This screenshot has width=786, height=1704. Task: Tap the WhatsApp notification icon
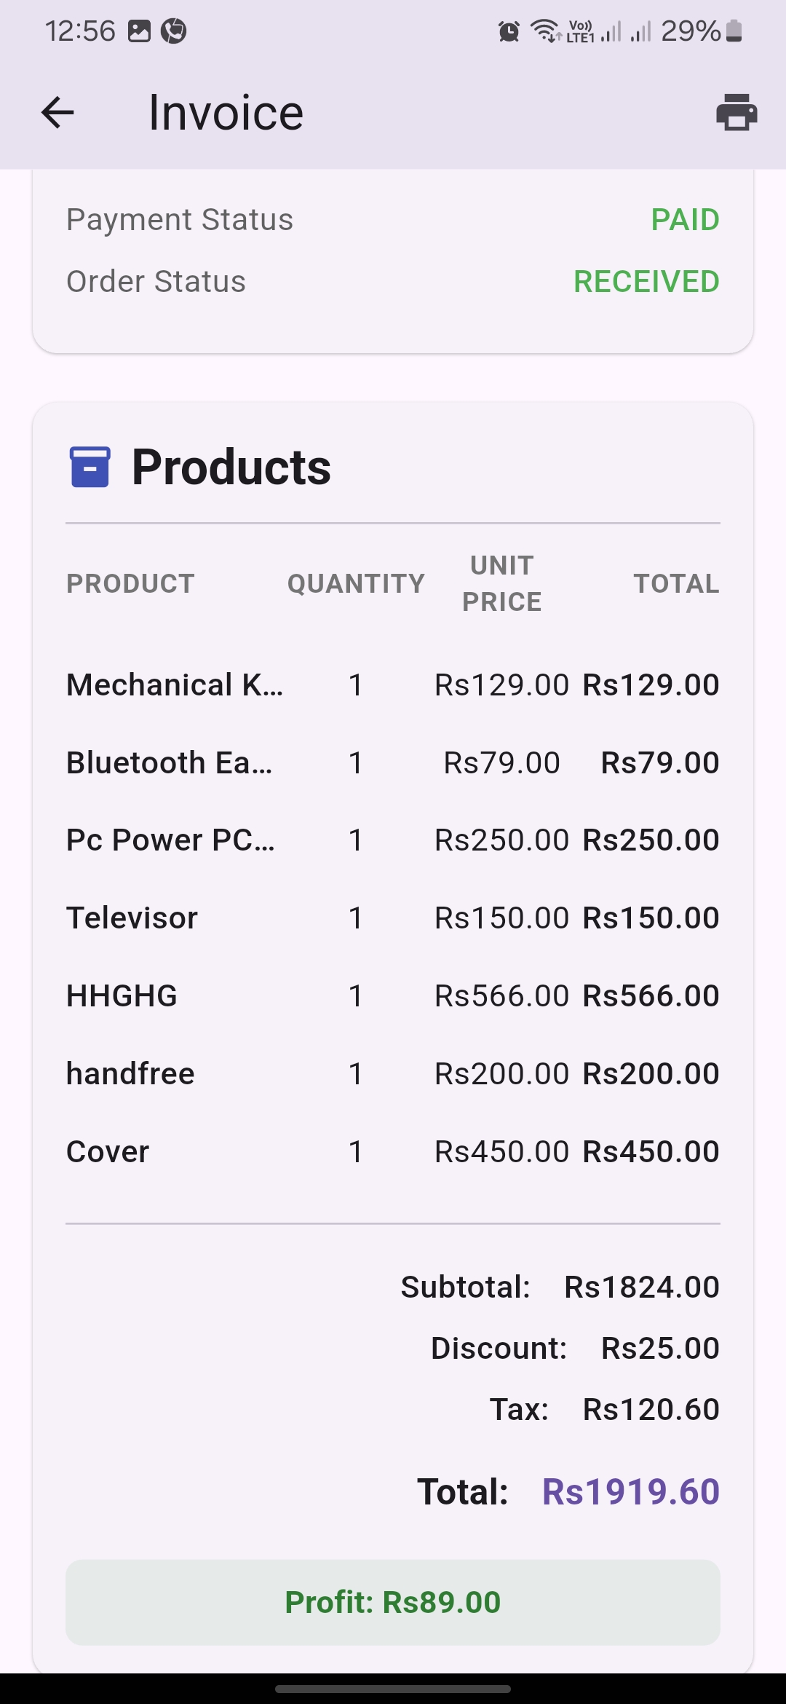pyautogui.click(x=173, y=31)
